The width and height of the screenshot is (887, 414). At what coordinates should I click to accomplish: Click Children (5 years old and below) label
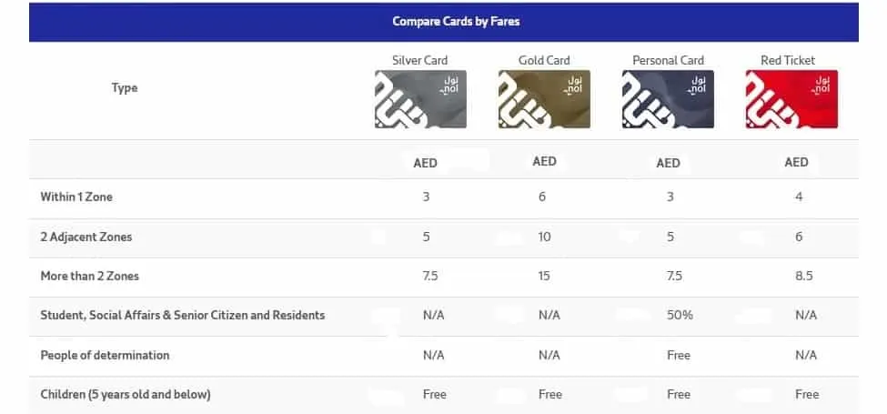point(126,394)
